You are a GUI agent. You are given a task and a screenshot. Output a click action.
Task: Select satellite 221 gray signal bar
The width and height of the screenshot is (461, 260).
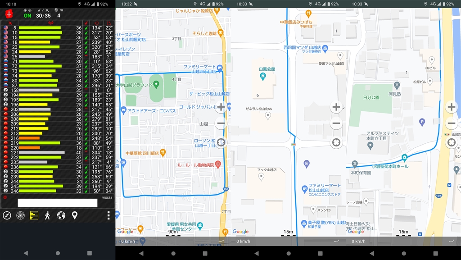42,152
